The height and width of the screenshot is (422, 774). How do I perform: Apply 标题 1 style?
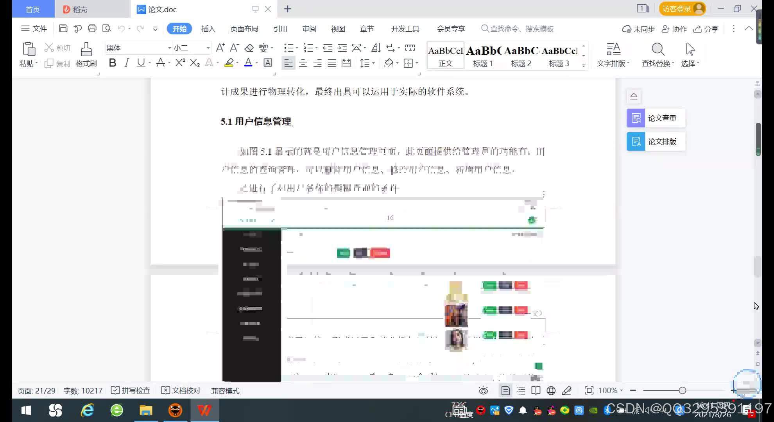click(483, 56)
